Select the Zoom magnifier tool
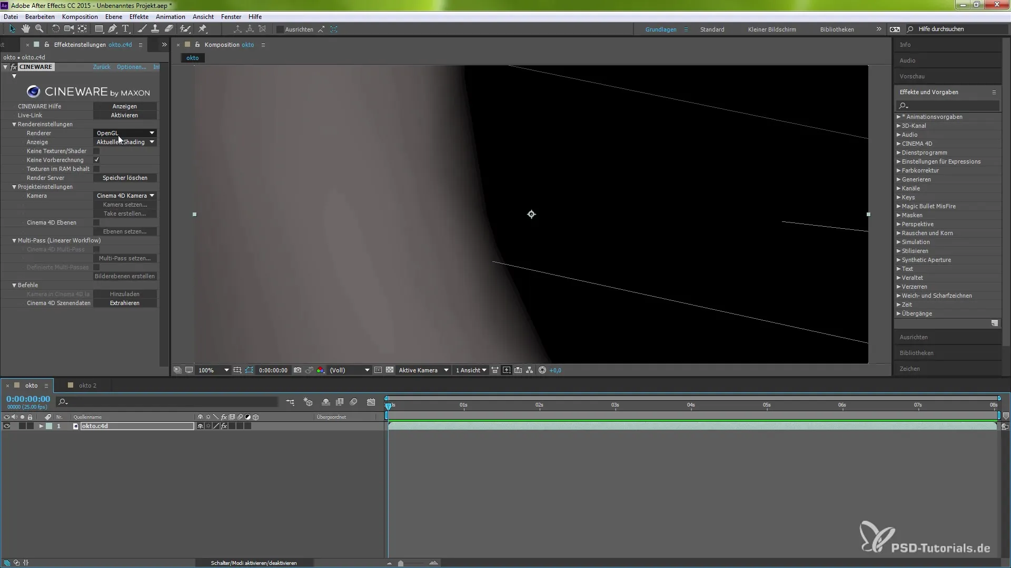 [x=39, y=29]
